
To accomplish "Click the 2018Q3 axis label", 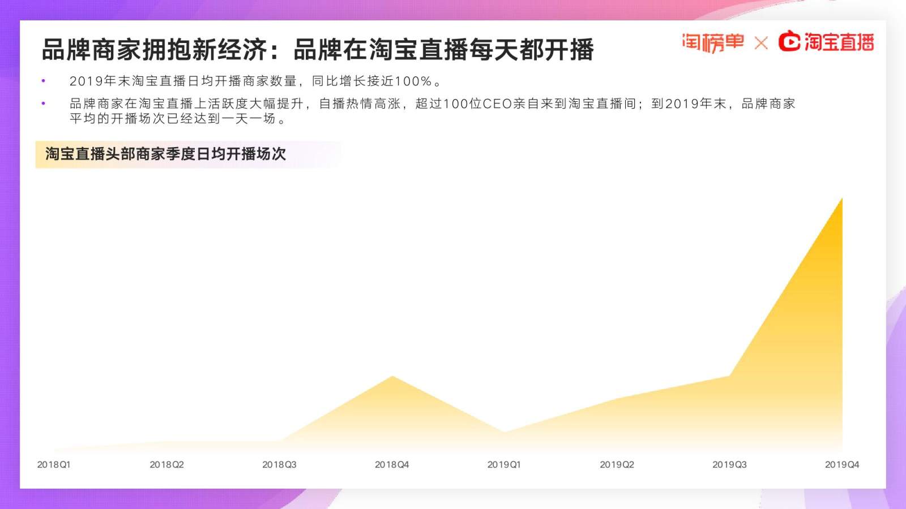I will [x=279, y=464].
